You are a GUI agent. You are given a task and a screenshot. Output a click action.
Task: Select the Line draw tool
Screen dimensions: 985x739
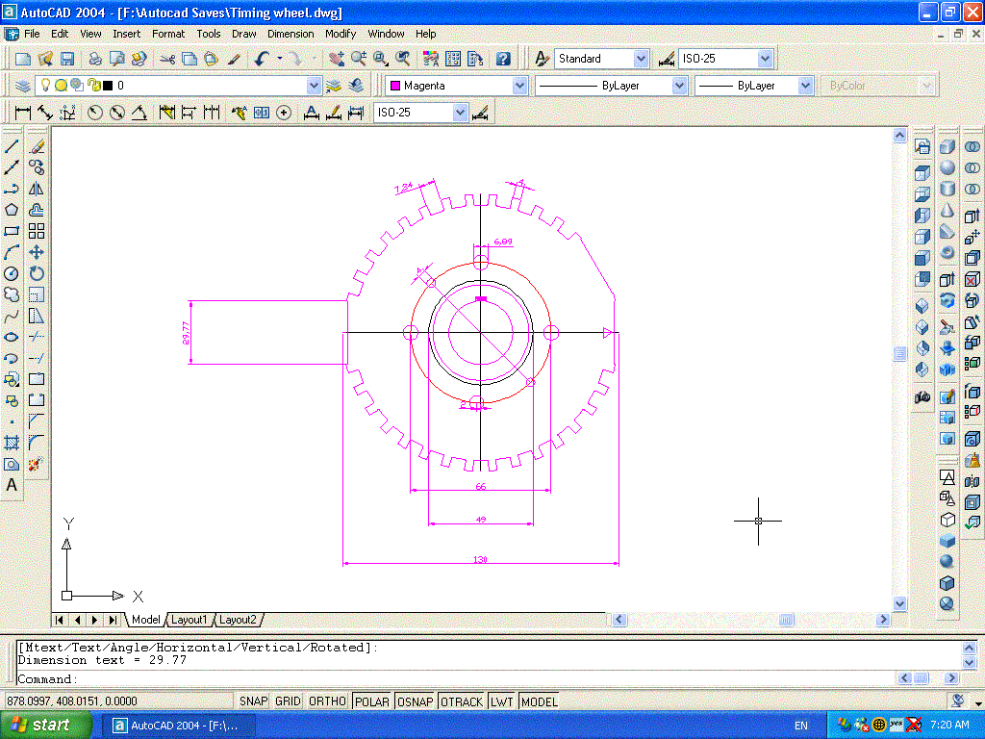coord(13,147)
